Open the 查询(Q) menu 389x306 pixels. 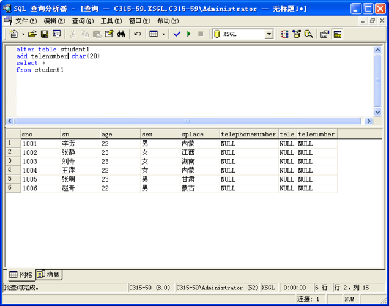point(83,21)
